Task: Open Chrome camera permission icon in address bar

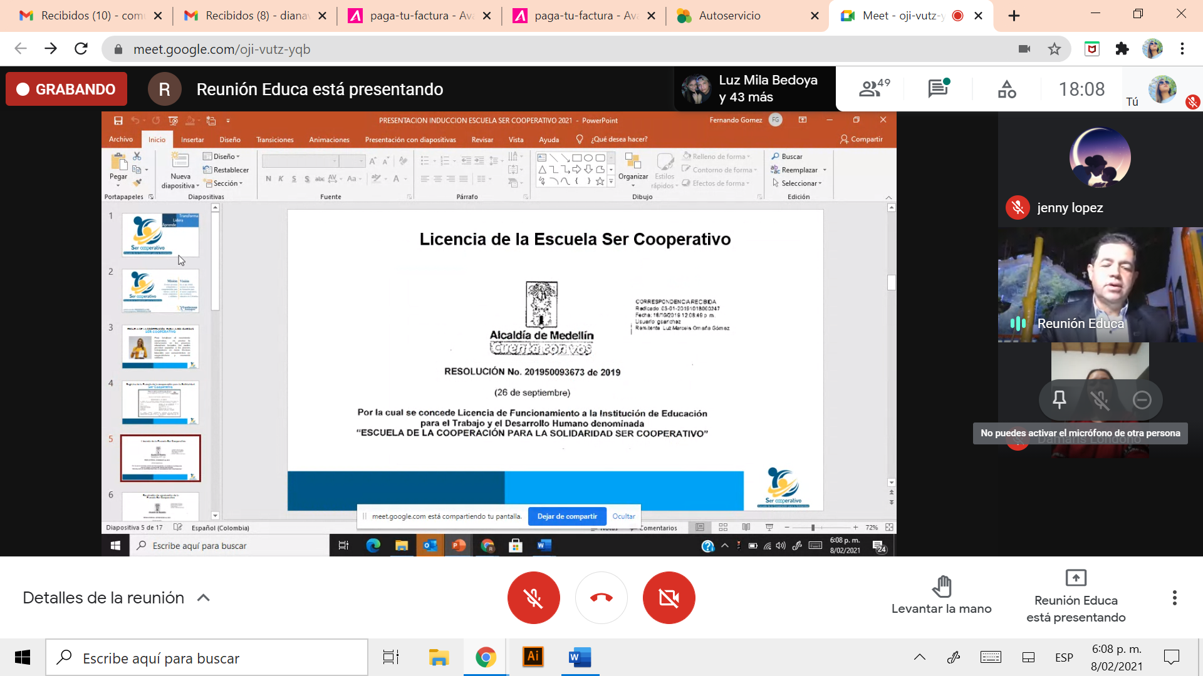Action: [1024, 49]
